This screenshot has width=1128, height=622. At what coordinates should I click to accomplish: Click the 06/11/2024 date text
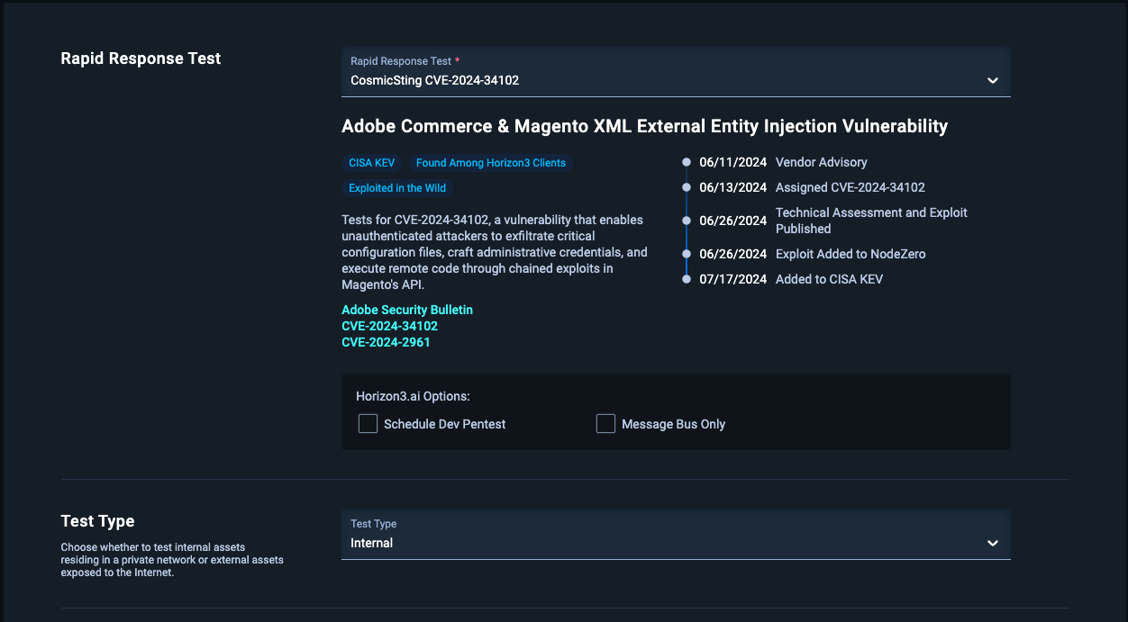coord(733,163)
